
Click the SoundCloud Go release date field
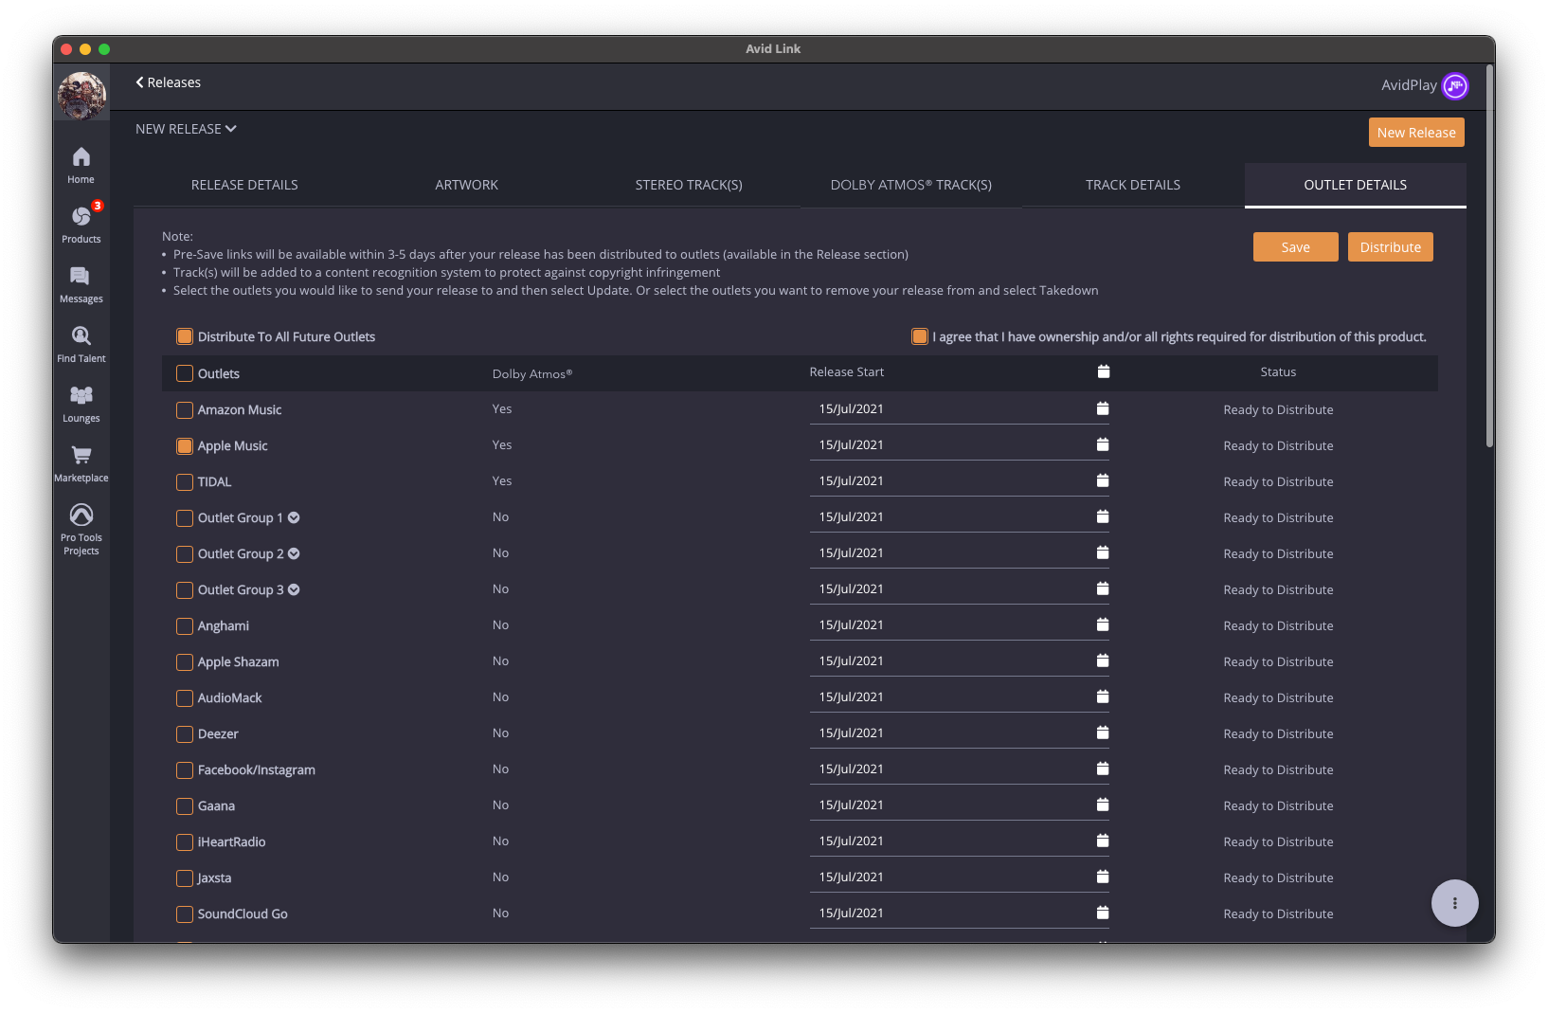(x=960, y=914)
